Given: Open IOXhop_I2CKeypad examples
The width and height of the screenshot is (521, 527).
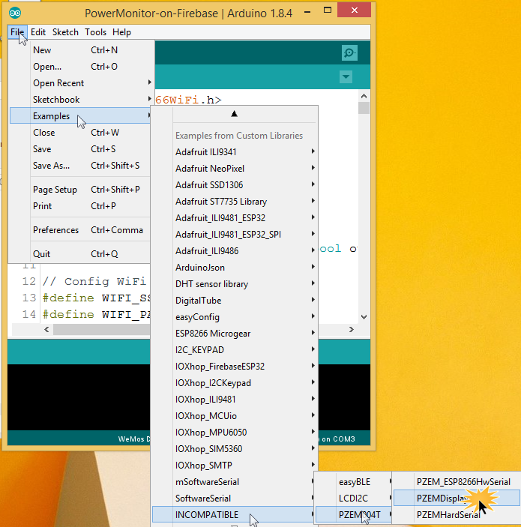Looking at the screenshot, I should pyautogui.click(x=235, y=383).
